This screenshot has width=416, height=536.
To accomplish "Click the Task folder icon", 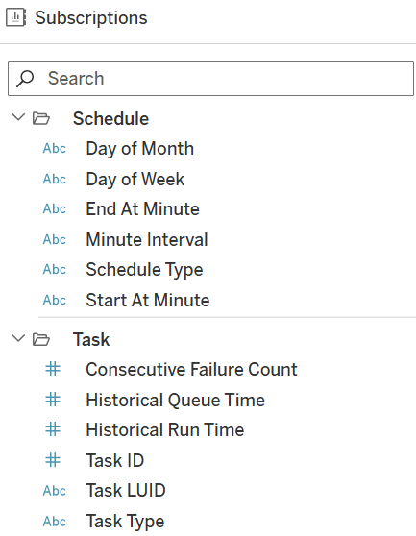I will pos(41,339).
